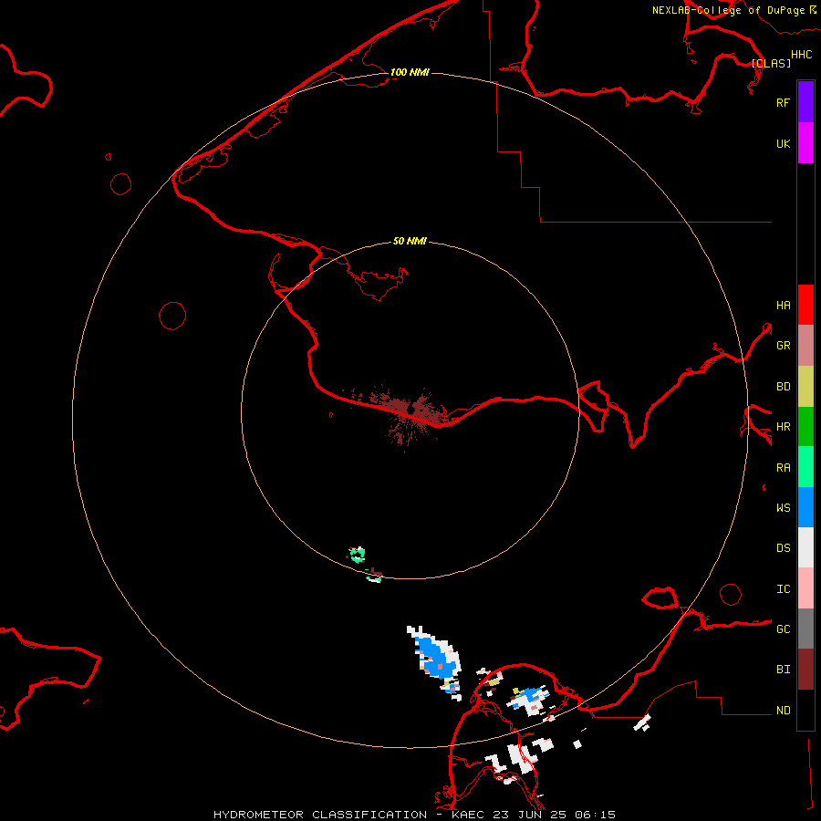Click the GC legend label
The width and height of the screenshot is (821, 821).
click(x=783, y=629)
